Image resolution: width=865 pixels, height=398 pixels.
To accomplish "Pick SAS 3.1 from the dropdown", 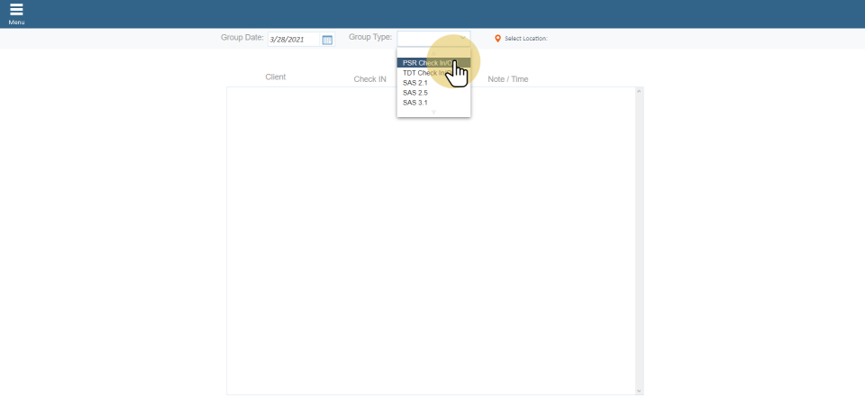I will pos(415,103).
